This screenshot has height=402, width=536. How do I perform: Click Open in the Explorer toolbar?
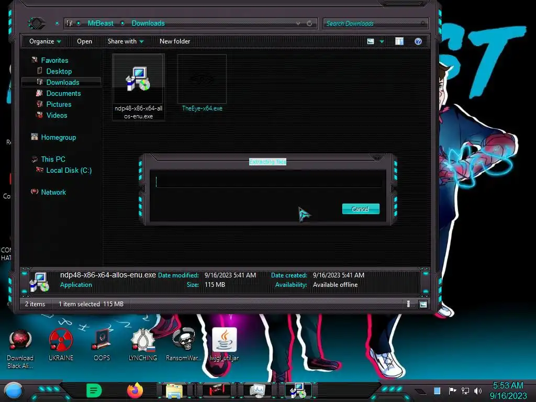[x=84, y=41]
